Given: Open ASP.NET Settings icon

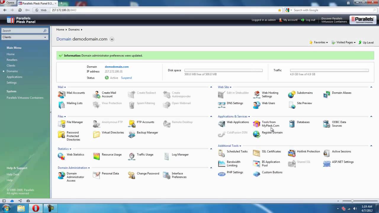Looking at the screenshot, I should (x=327, y=164).
